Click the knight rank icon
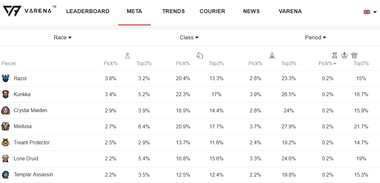 (200, 56)
